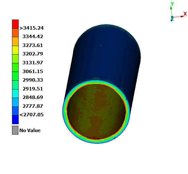The image size is (188, 174).
Task: Click the No Value legend label
Action: pyautogui.click(x=30, y=130)
